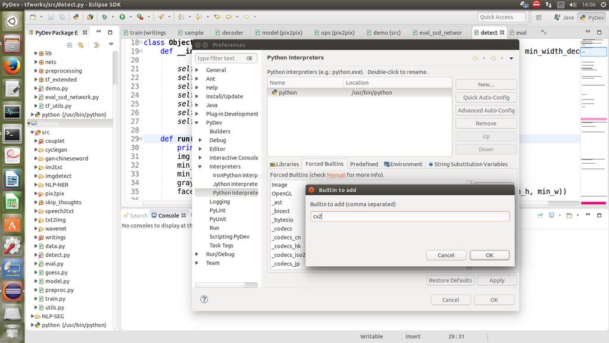Toggle Link with Editor in Package Explorer
The image size is (609, 343).
tap(81, 45)
